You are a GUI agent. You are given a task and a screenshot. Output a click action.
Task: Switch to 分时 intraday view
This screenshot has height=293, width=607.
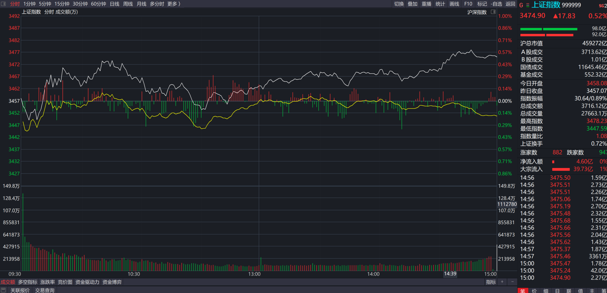click(15, 4)
